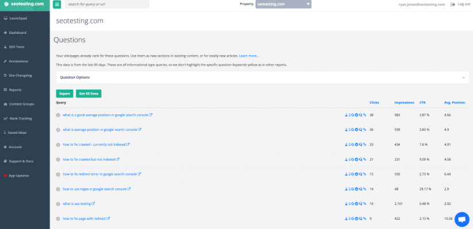This screenshot has height=229, width=473.
Task: Open the Property seotesting.com dropdown
Action: click(x=283, y=4)
